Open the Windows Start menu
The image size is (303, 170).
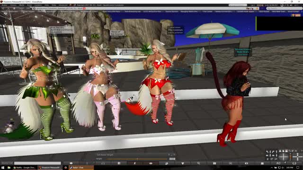tap(3, 168)
